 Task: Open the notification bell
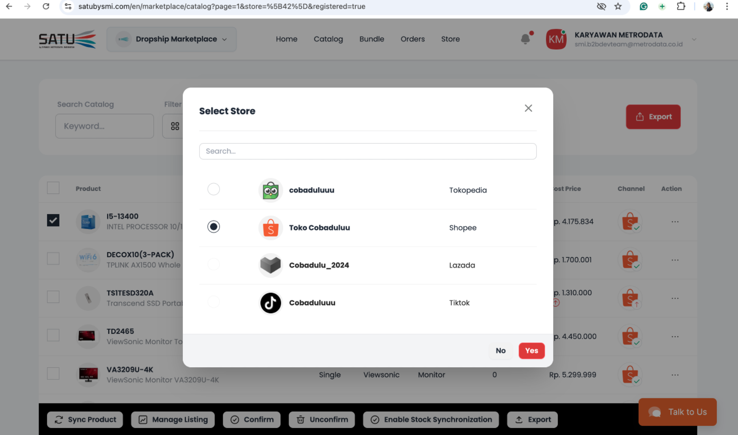526,39
